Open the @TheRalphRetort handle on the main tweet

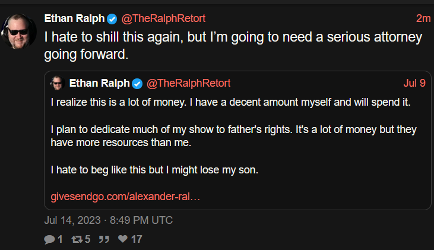[x=159, y=18]
